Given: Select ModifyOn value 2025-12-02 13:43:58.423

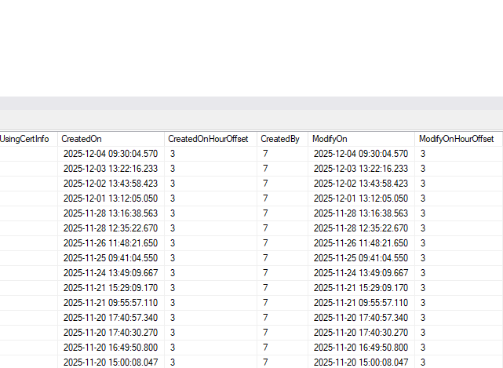Looking at the screenshot, I should click(361, 184).
